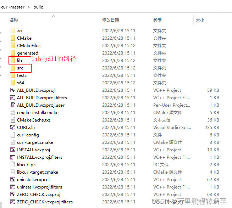Select the folder name x64
Image resolution: width=232 pixels, height=208 pixels.
pos(21,83)
